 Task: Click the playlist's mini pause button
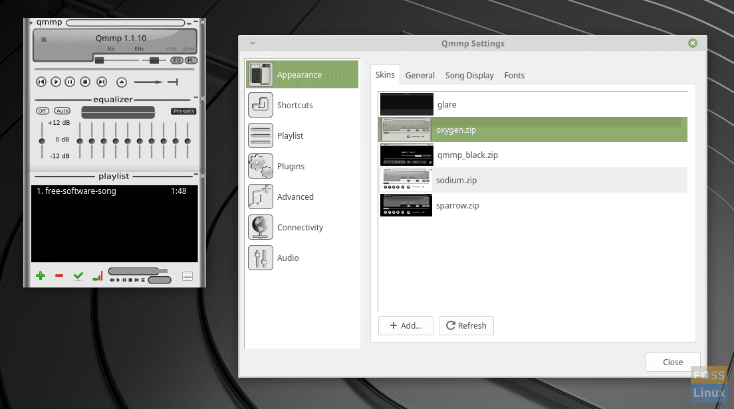(x=124, y=280)
